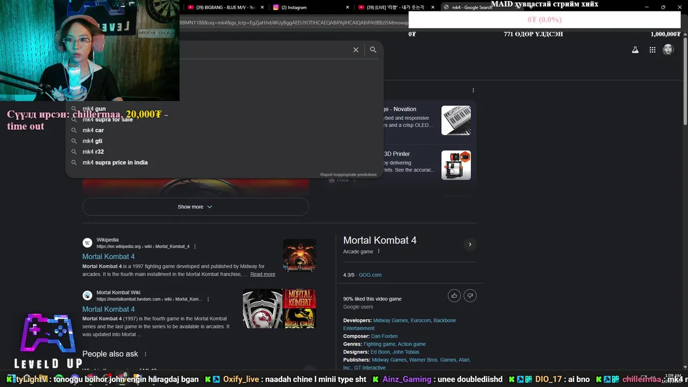Open three-dot menu next to Mortal Kombat Wiki URL

208,299
